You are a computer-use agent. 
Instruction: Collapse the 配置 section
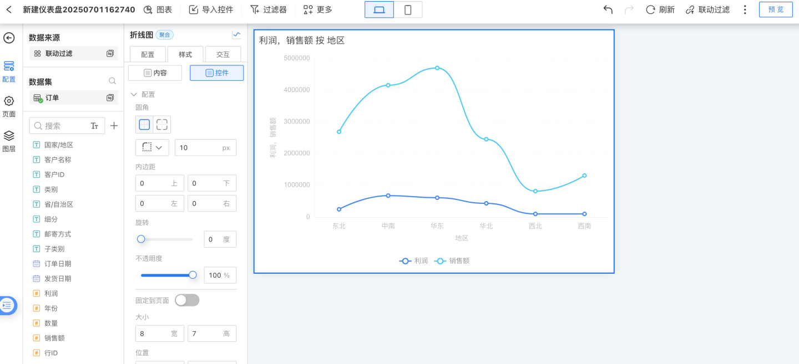point(133,95)
